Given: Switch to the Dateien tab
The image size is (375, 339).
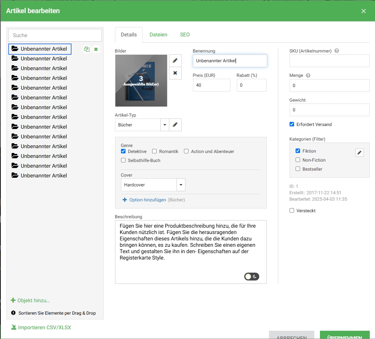Looking at the screenshot, I should tap(158, 34).
